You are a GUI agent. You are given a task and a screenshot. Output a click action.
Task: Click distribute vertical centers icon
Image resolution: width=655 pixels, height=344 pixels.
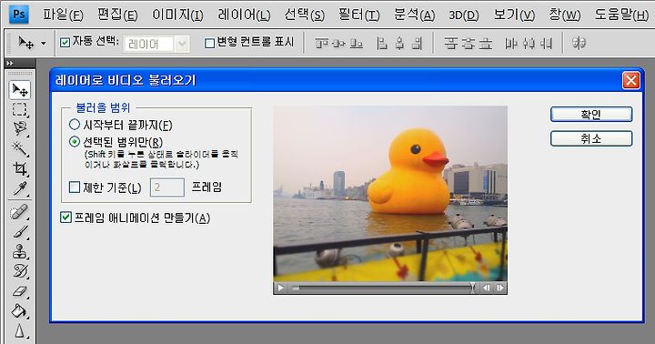(469, 43)
